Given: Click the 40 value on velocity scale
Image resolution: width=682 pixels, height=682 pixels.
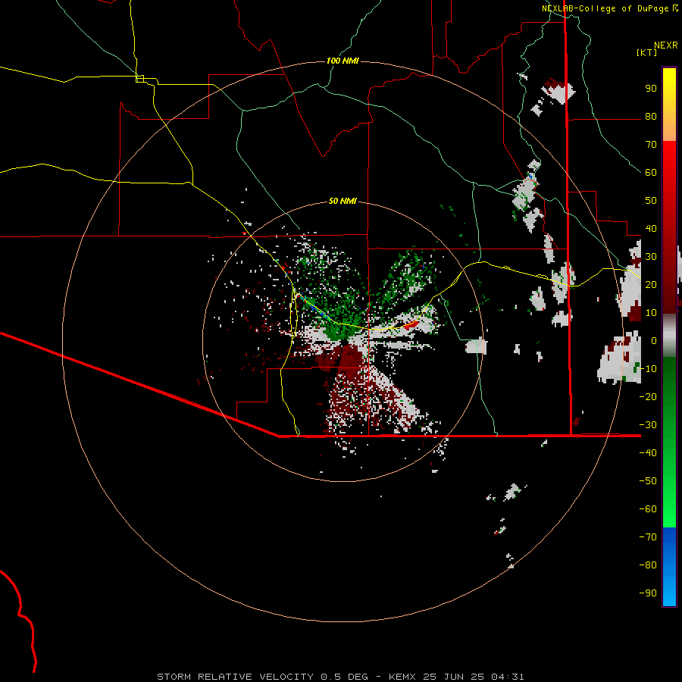Looking at the screenshot, I should pos(651,228).
